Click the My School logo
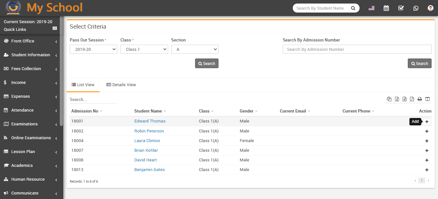Viewport: 438px width, 199px height. pos(44,8)
